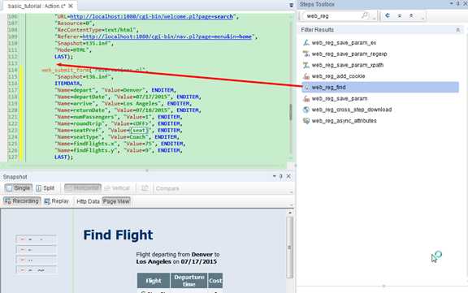
Task: Click the "Name=numPassengers" code line
Action: click(119, 117)
